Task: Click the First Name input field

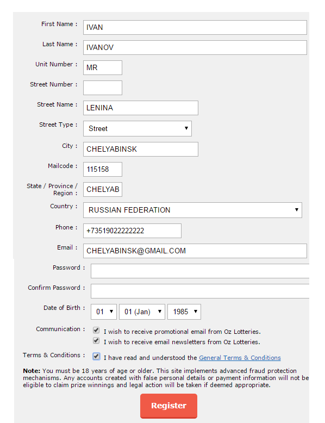Action: 195,27
